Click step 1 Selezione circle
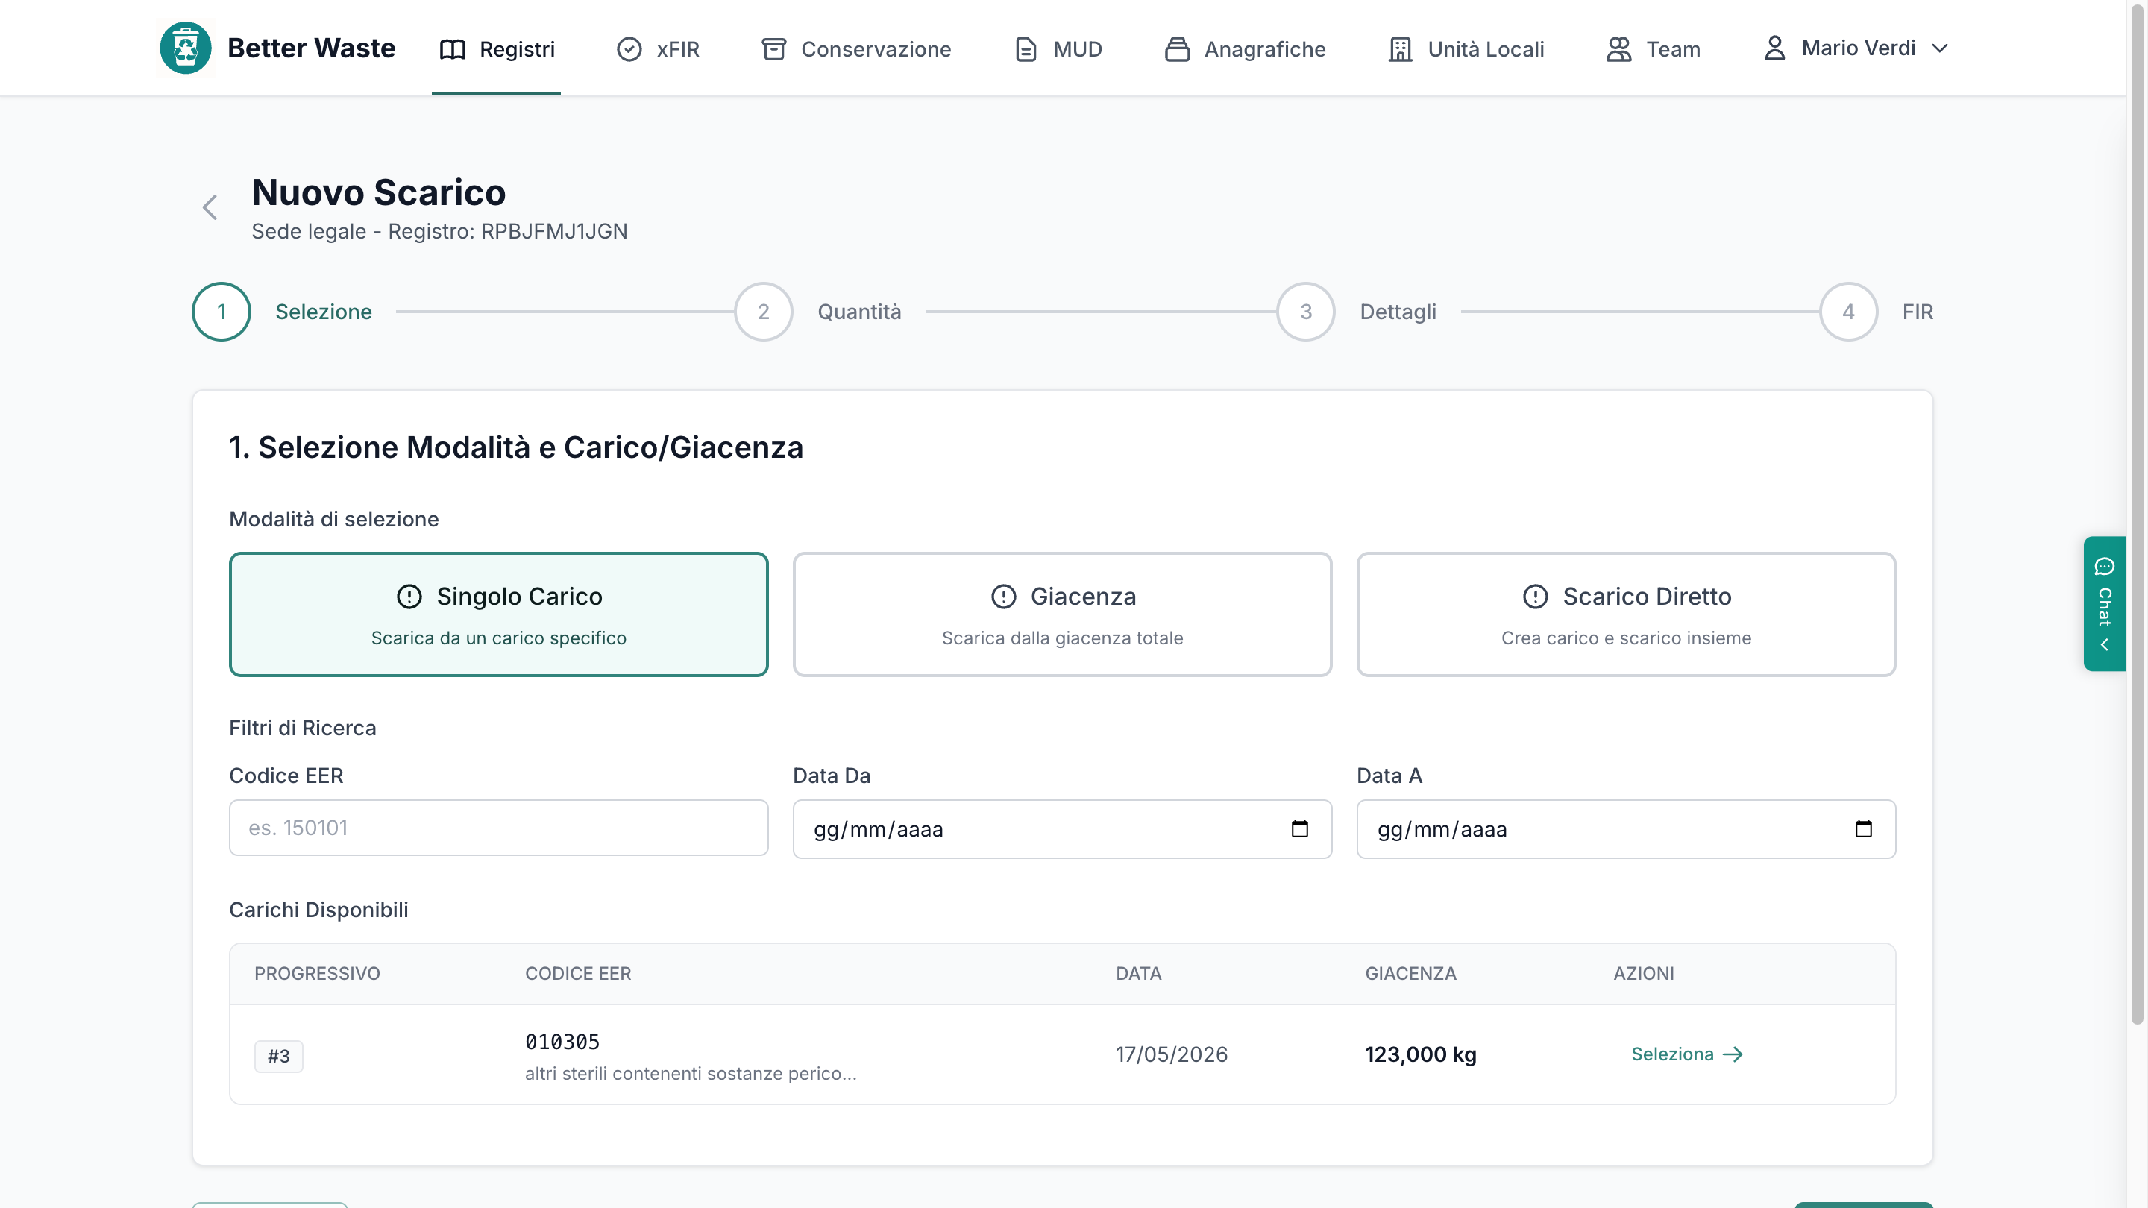The height and width of the screenshot is (1208, 2148). (x=221, y=312)
